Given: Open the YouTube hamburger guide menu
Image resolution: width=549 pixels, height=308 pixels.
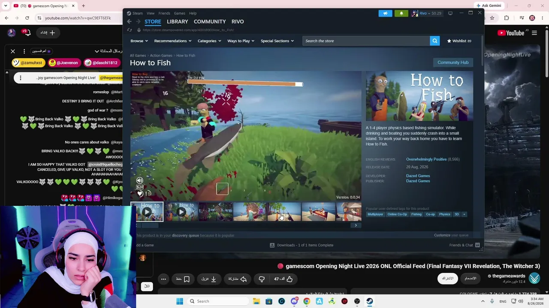Looking at the screenshot, I should pos(534,33).
